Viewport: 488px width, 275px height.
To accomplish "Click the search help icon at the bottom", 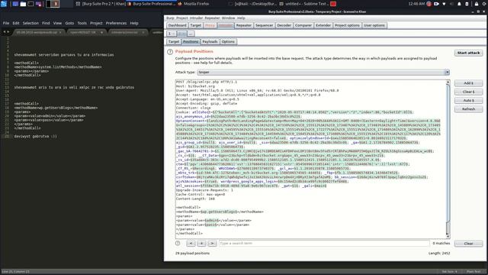I will (178, 243).
